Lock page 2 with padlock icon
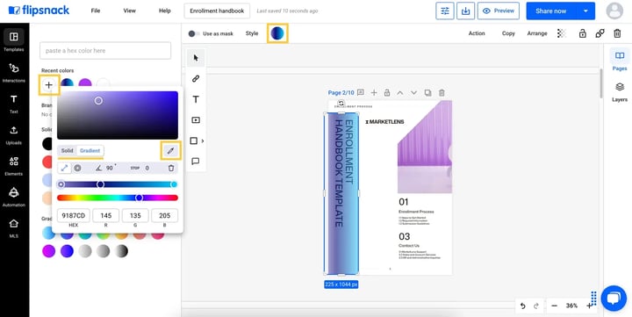Screen dimensions: 632x317 (387, 93)
